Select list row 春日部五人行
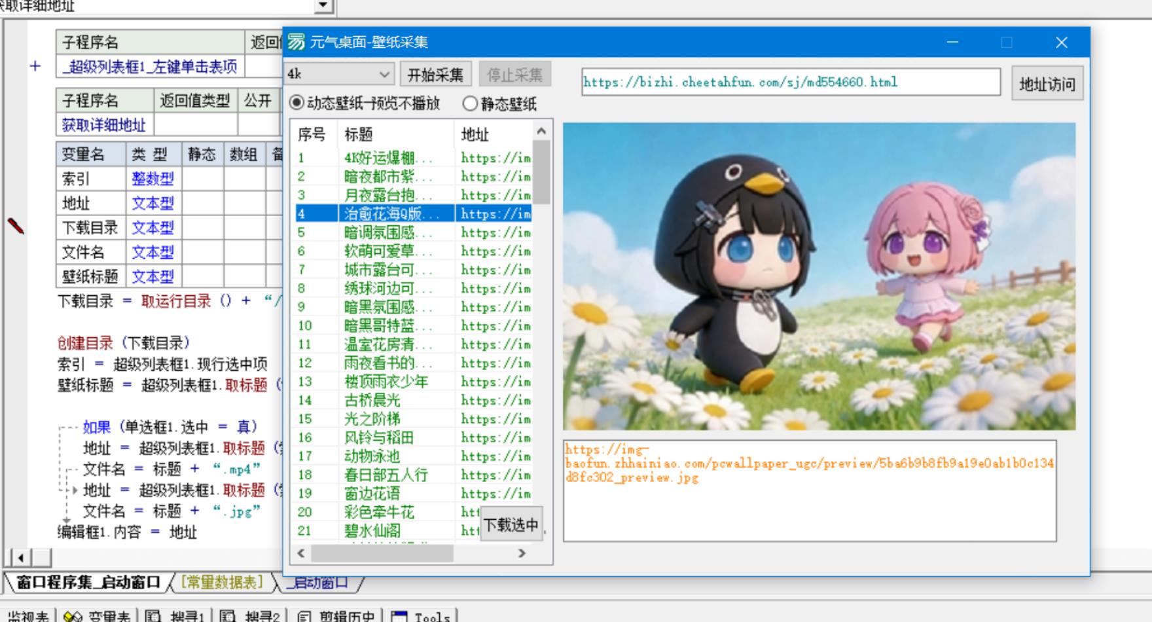 click(x=414, y=475)
